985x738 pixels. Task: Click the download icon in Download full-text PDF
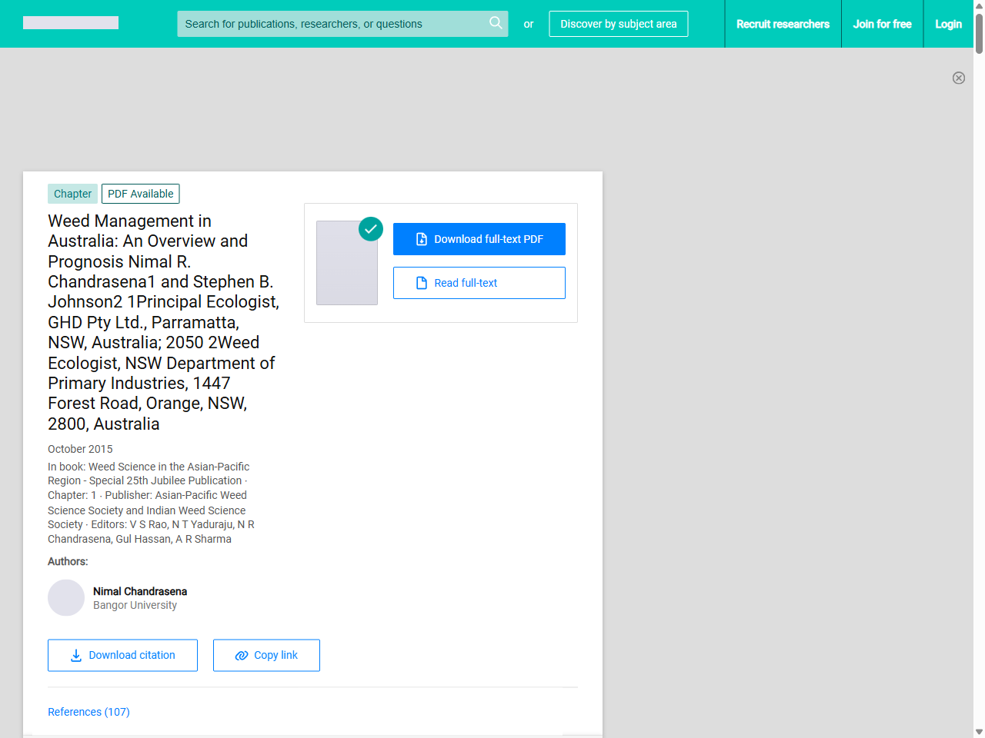click(x=422, y=239)
